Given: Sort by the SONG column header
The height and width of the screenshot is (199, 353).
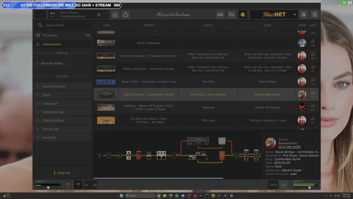Looking at the screenshot, I should 268,25.
